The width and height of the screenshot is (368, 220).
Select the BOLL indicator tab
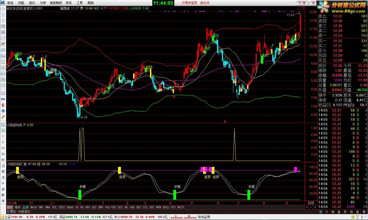coord(166,207)
